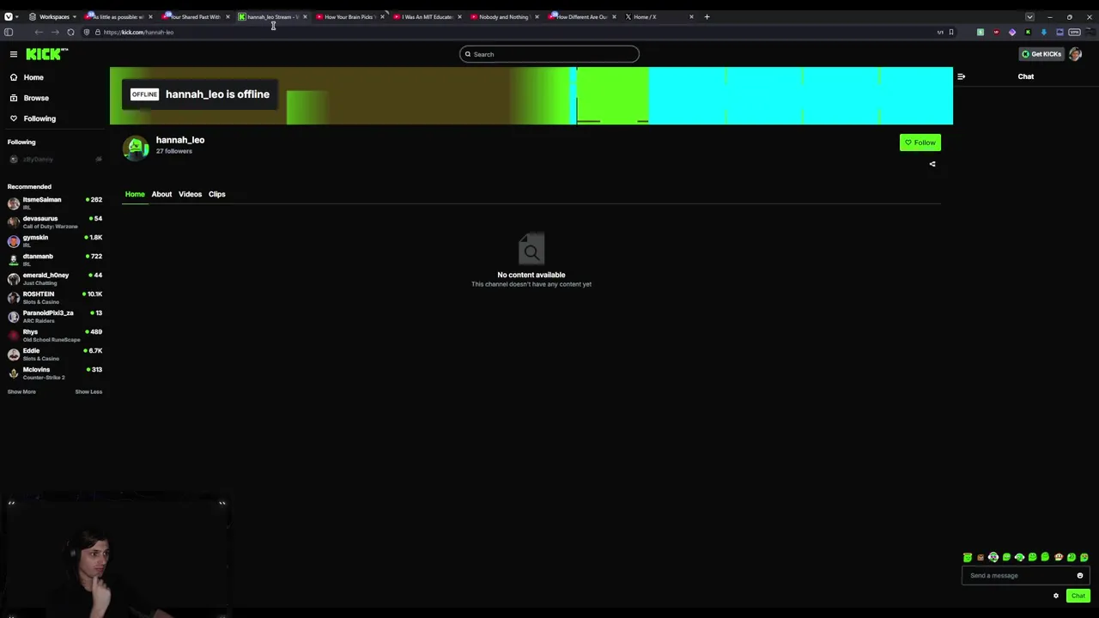Click the purple diamond extension icon
1099x618 pixels.
tap(1012, 32)
